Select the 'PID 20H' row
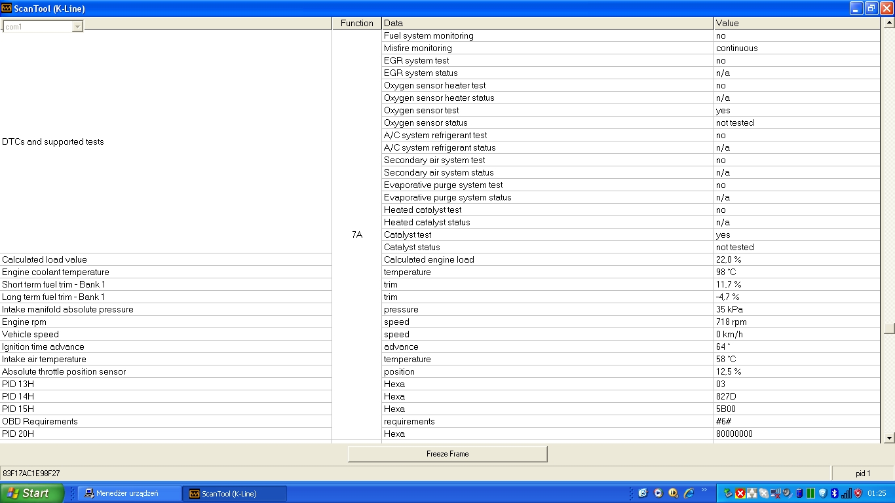 pyautogui.click(x=166, y=434)
